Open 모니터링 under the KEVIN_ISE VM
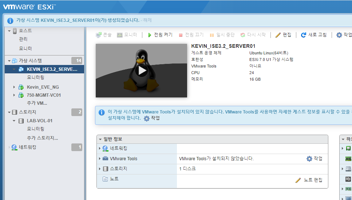This screenshot has width=352, height=200. click(x=35, y=77)
